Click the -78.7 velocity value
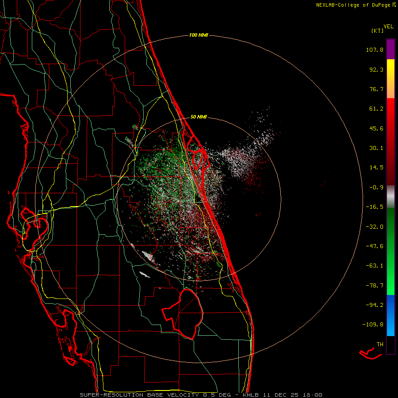The width and height of the screenshot is (398, 398). pyautogui.click(x=375, y=286)
